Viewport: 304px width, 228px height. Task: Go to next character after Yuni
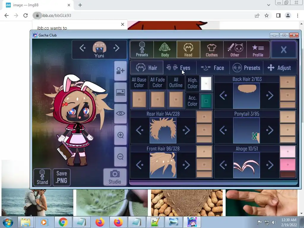116,48
